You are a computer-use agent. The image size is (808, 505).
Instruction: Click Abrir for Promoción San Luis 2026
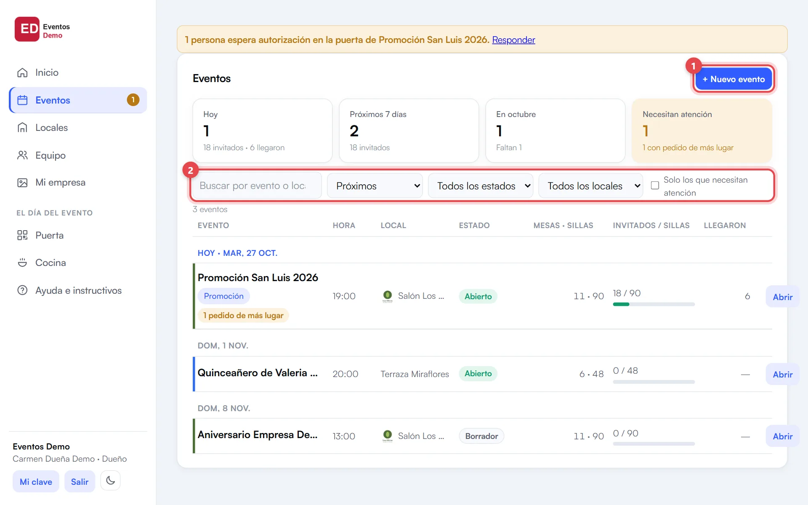tap(782, 297)
